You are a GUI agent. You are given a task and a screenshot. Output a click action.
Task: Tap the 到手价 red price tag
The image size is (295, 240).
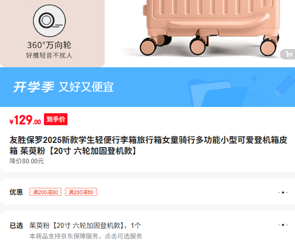click(x=55, y=119)
